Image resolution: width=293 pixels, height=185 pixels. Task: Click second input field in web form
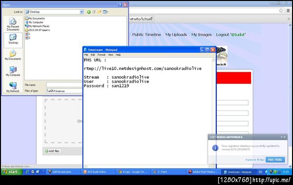tap(232, 113)
